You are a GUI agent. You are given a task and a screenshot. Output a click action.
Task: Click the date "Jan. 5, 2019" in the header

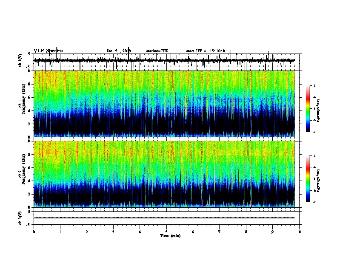[119, 51]
